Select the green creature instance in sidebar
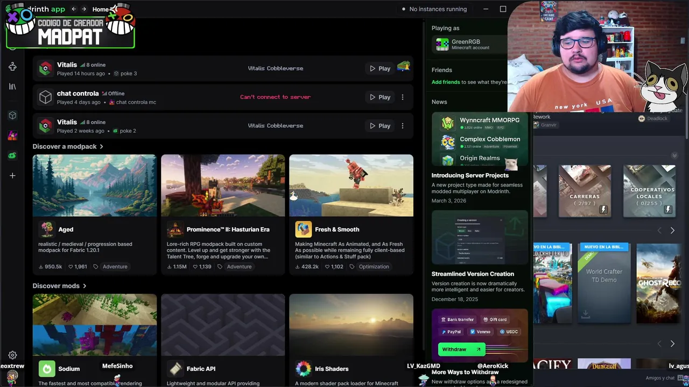 point(12,155)
